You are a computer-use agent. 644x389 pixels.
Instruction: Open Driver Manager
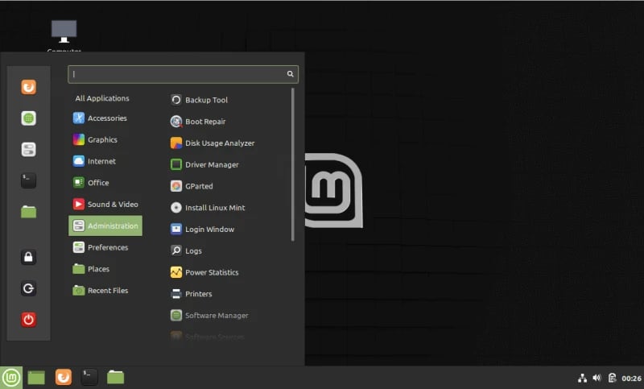pos(204,165)
